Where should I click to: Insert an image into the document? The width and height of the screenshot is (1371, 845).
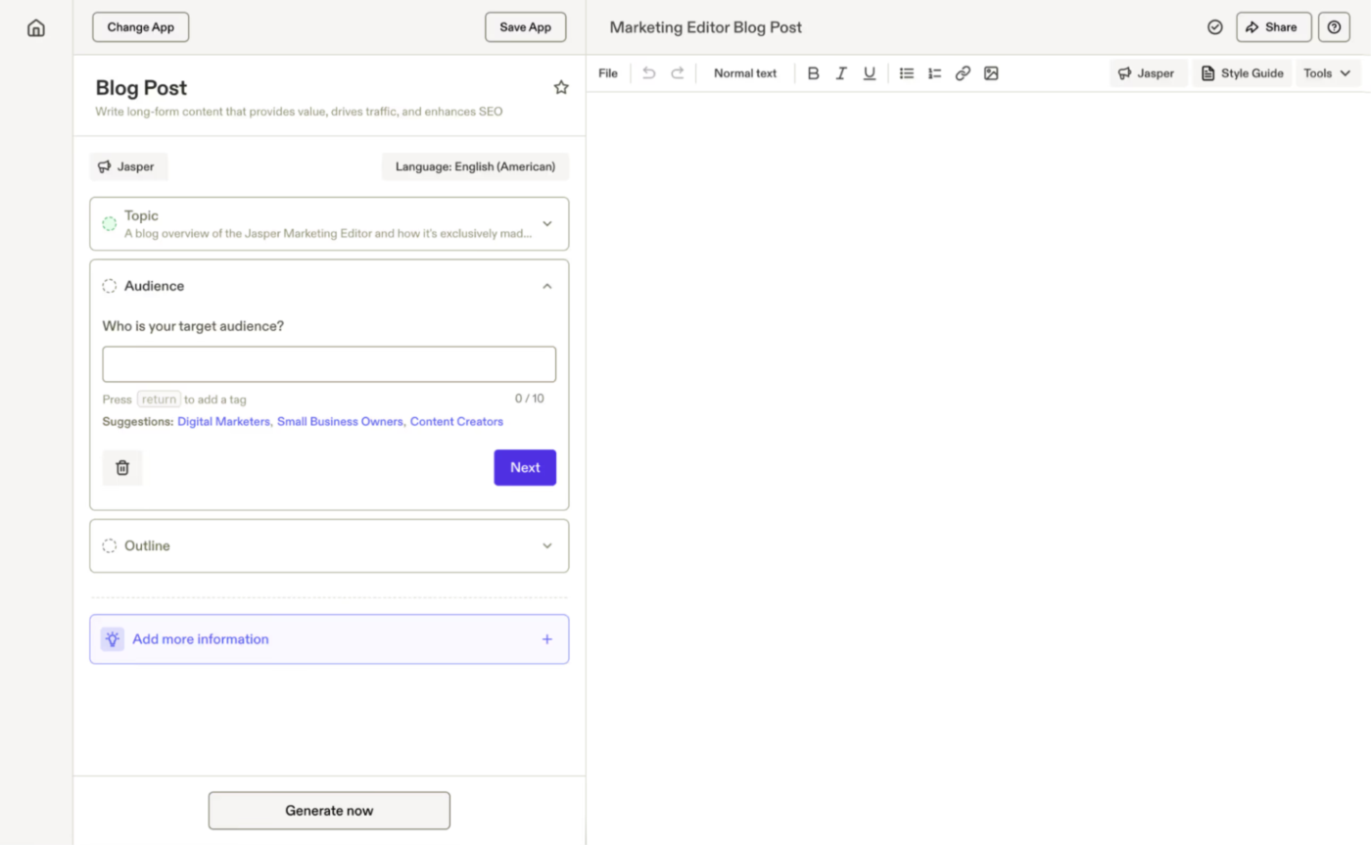pos(991,73)
